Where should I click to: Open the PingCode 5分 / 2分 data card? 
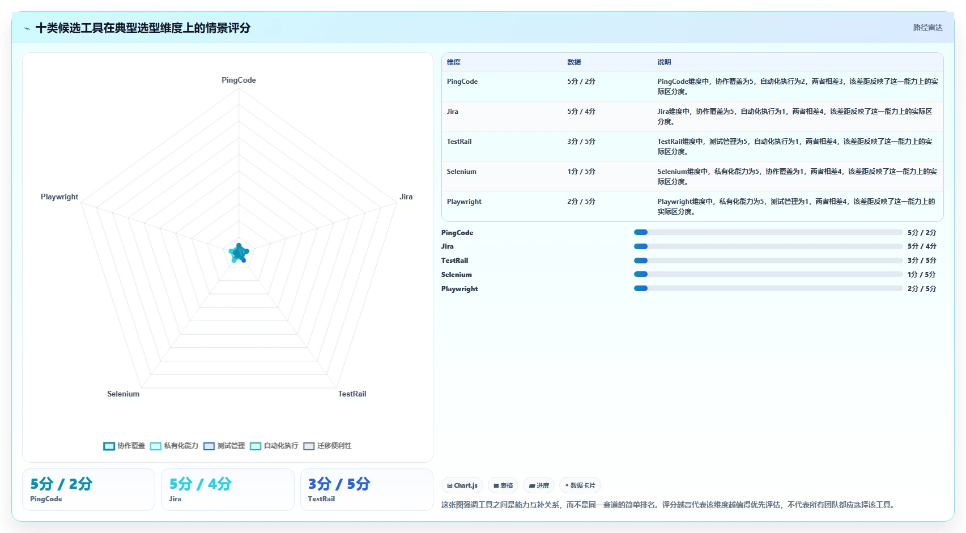88,489
